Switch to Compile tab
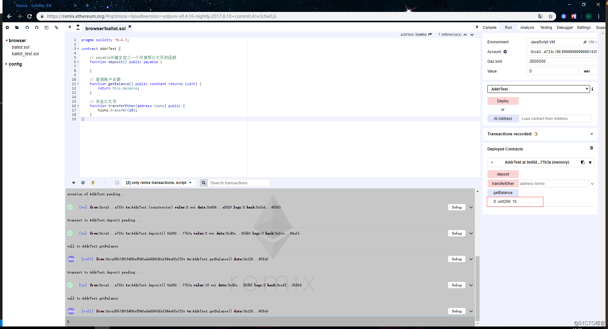 [489, 28]
